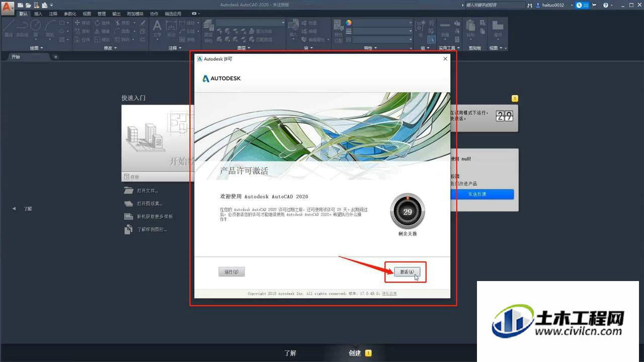Screen dimensions: 644x362
Task: Open the Help question mark icon
Action: tap(606, 5)
